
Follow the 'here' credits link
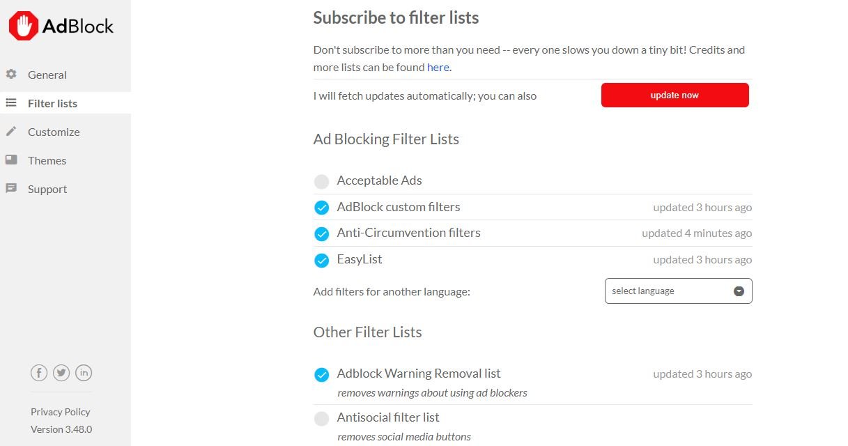coord(438,68)
